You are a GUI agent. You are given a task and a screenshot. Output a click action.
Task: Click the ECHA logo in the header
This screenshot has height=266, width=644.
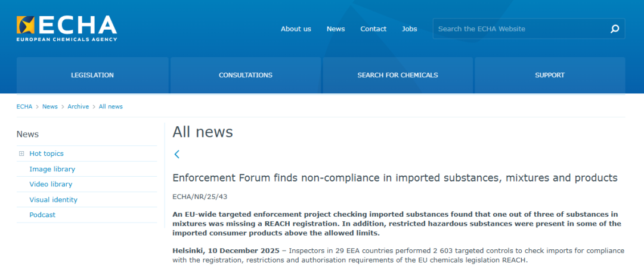pyautogui.click(x=67, y=28)
